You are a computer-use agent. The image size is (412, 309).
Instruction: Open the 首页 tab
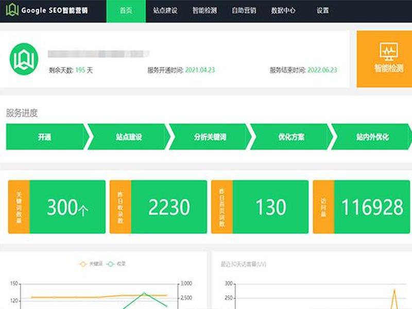(x=126, y=11)
